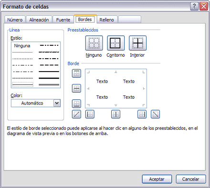
Task: Select the Bordes tab
Action: [85, 20]
